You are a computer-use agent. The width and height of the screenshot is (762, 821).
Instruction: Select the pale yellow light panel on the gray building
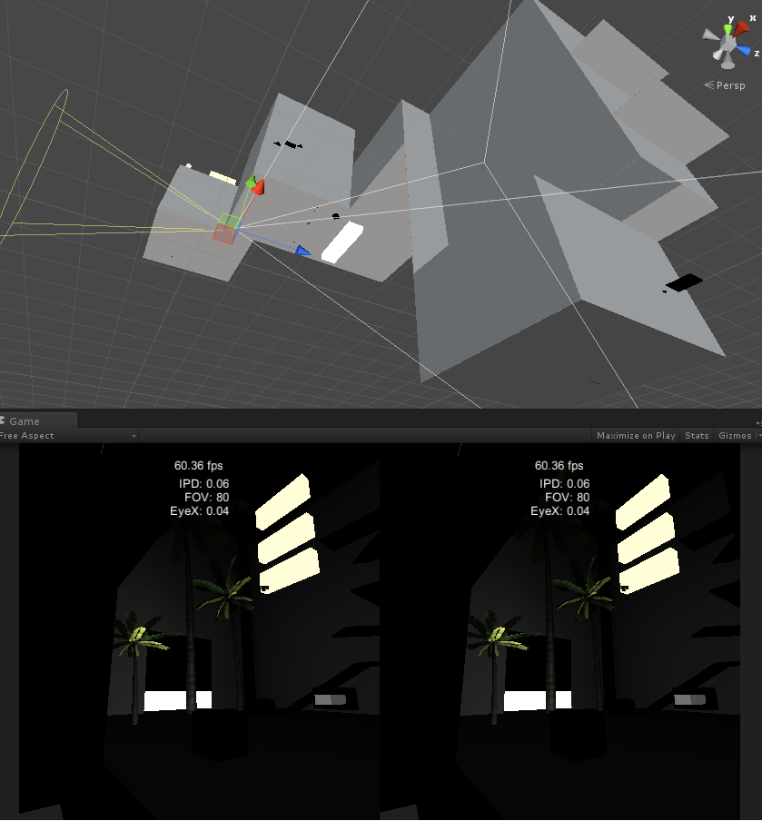(x=223, y=178)
